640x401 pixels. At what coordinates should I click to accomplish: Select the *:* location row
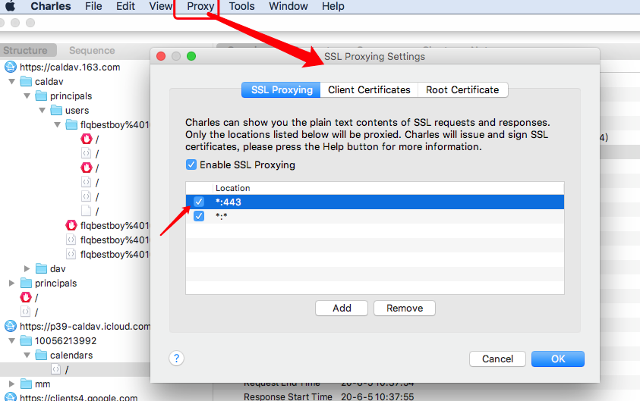pyautogui.click(x=375, y=216)
